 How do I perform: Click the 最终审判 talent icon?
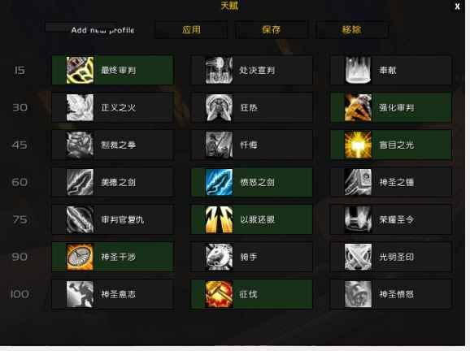80,71
